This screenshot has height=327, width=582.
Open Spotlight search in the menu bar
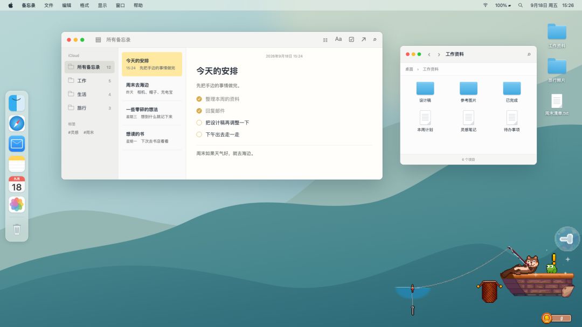click(521, 5)
